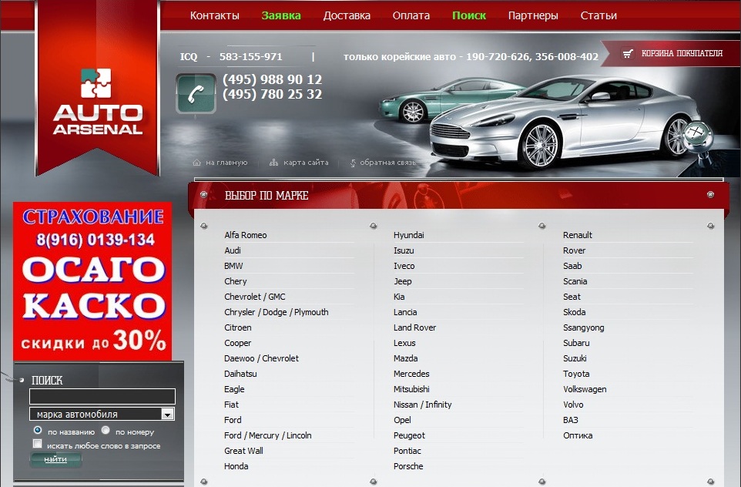Enable 'искать любое слово в запросе' checkbox

[38, 445]
